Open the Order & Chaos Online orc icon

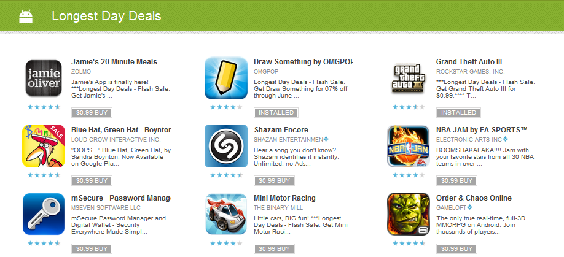click(x=408, y=214)
